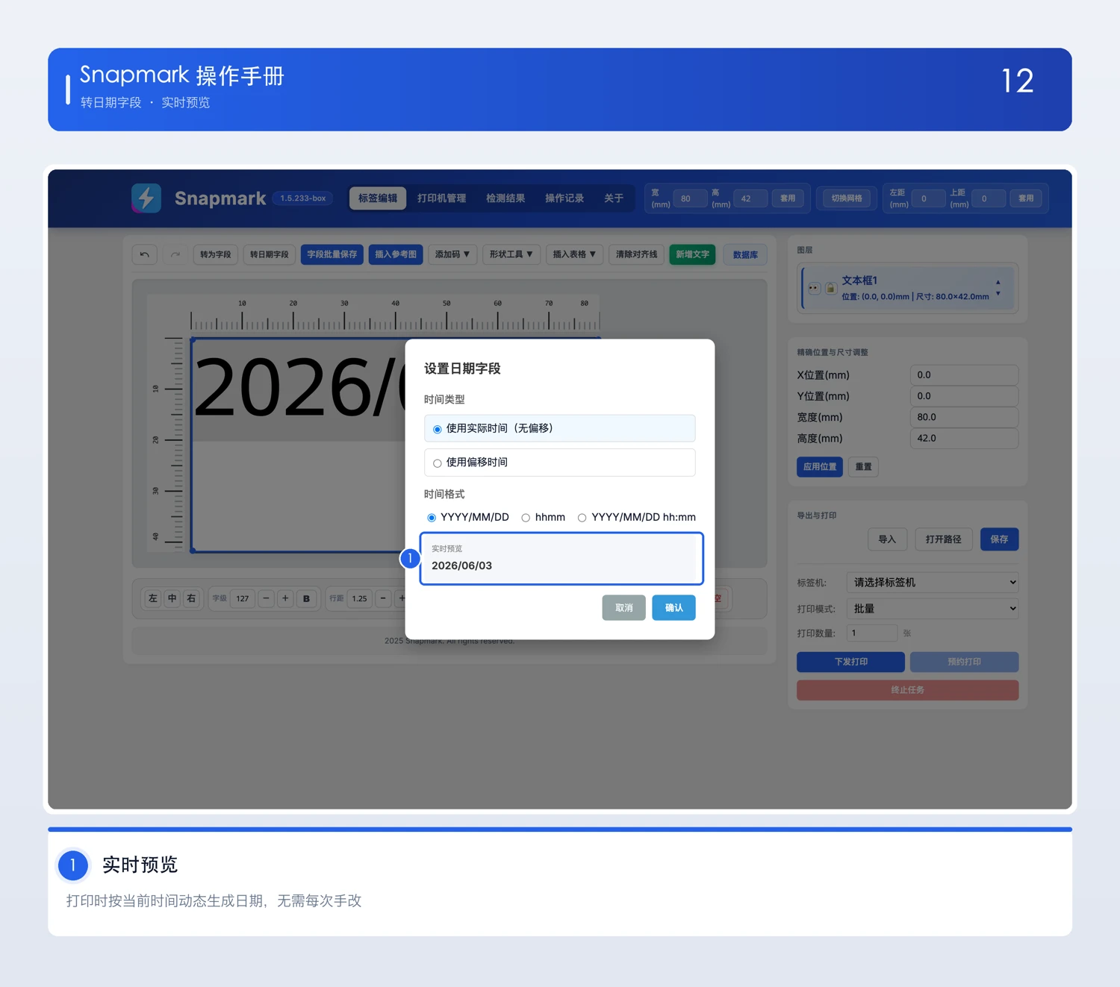Image resolution: width=1120 pixels, height=987 pixels.
Task: Click the 2026/06/03 live preview text
Action: point(461,565)
